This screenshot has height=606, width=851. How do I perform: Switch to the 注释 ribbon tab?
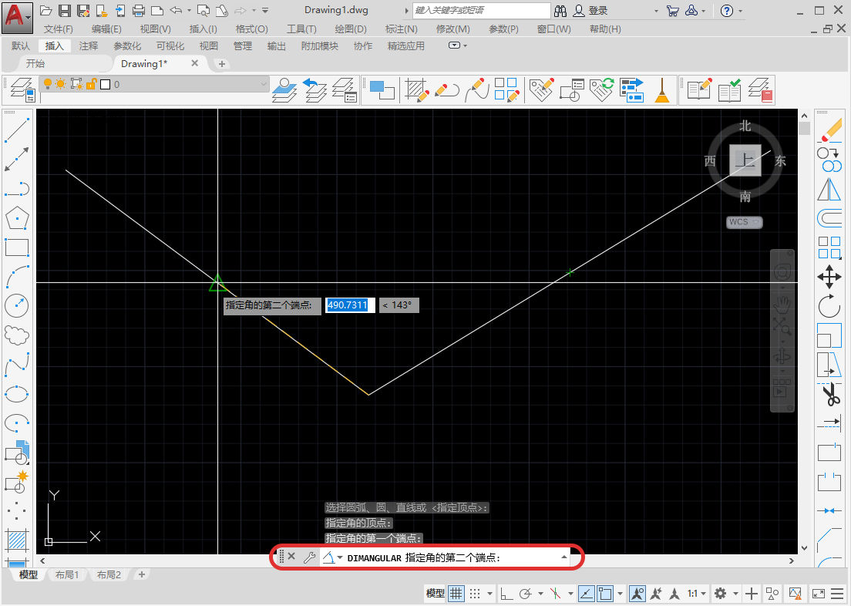[88, 46]
